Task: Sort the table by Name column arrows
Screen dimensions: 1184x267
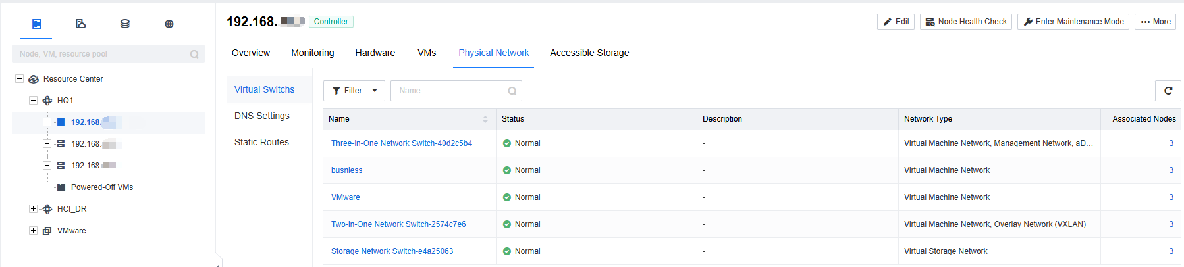Action: [x=485, y=119]
